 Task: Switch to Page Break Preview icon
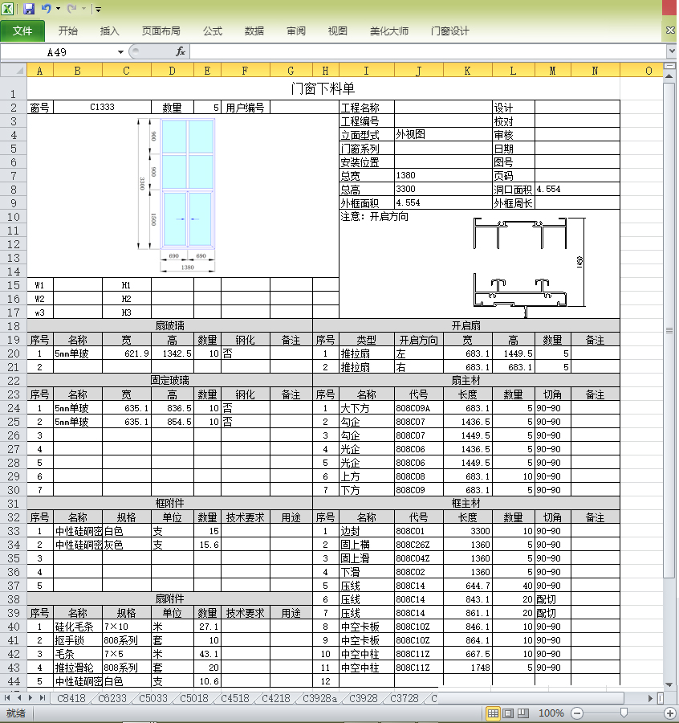coord(523,713)
